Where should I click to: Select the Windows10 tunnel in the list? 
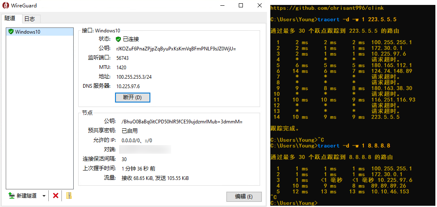coord(40,32)
